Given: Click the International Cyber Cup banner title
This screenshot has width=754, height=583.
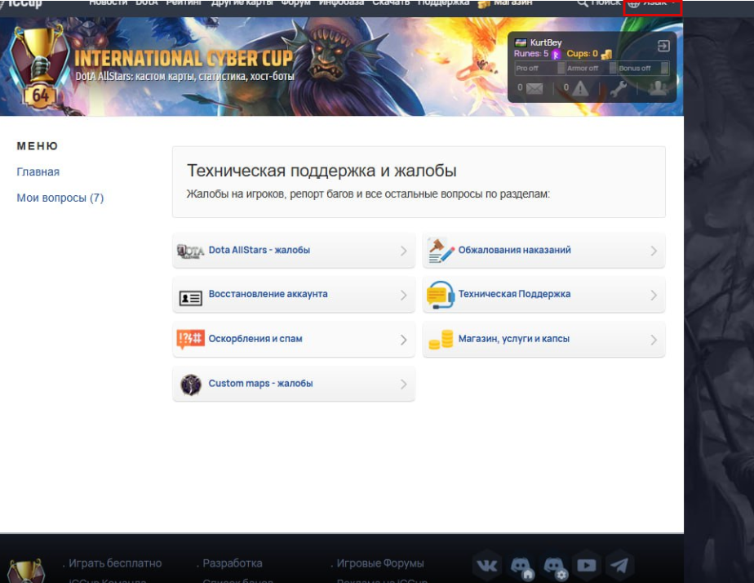Looking at the screenshot, I should pyautogui.click(x=184, y=59).
